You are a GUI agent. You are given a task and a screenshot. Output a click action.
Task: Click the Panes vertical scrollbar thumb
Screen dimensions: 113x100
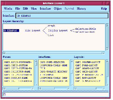36,64
